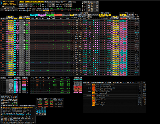Click the red C- button on the AUDCHF row

[x=29, y=23]
